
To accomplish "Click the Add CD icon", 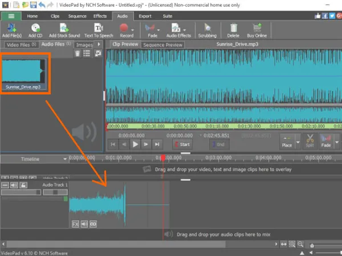I will [35, 30].
